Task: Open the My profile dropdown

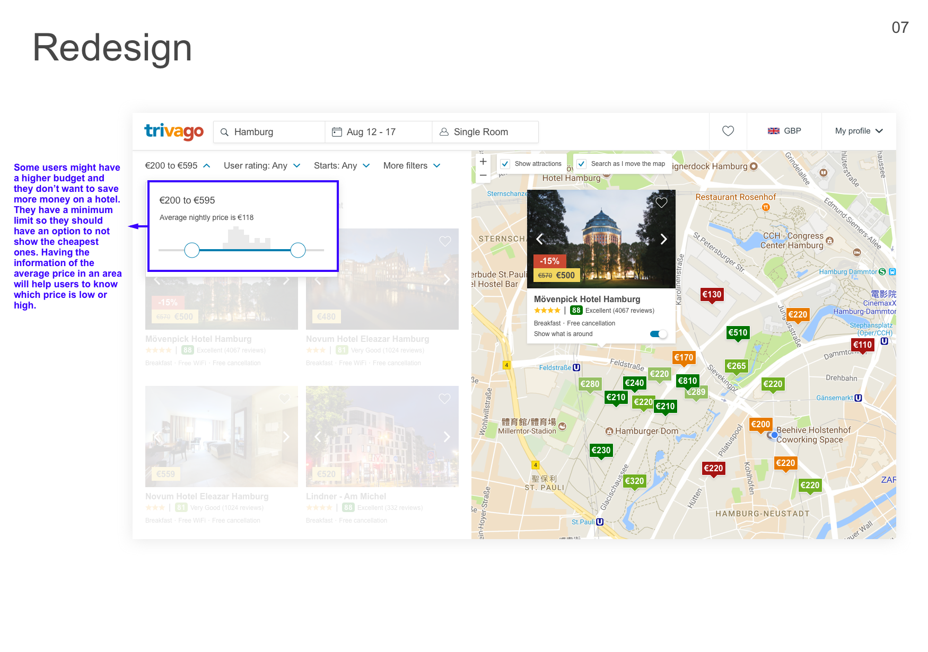Action: (x=859, y=131)
